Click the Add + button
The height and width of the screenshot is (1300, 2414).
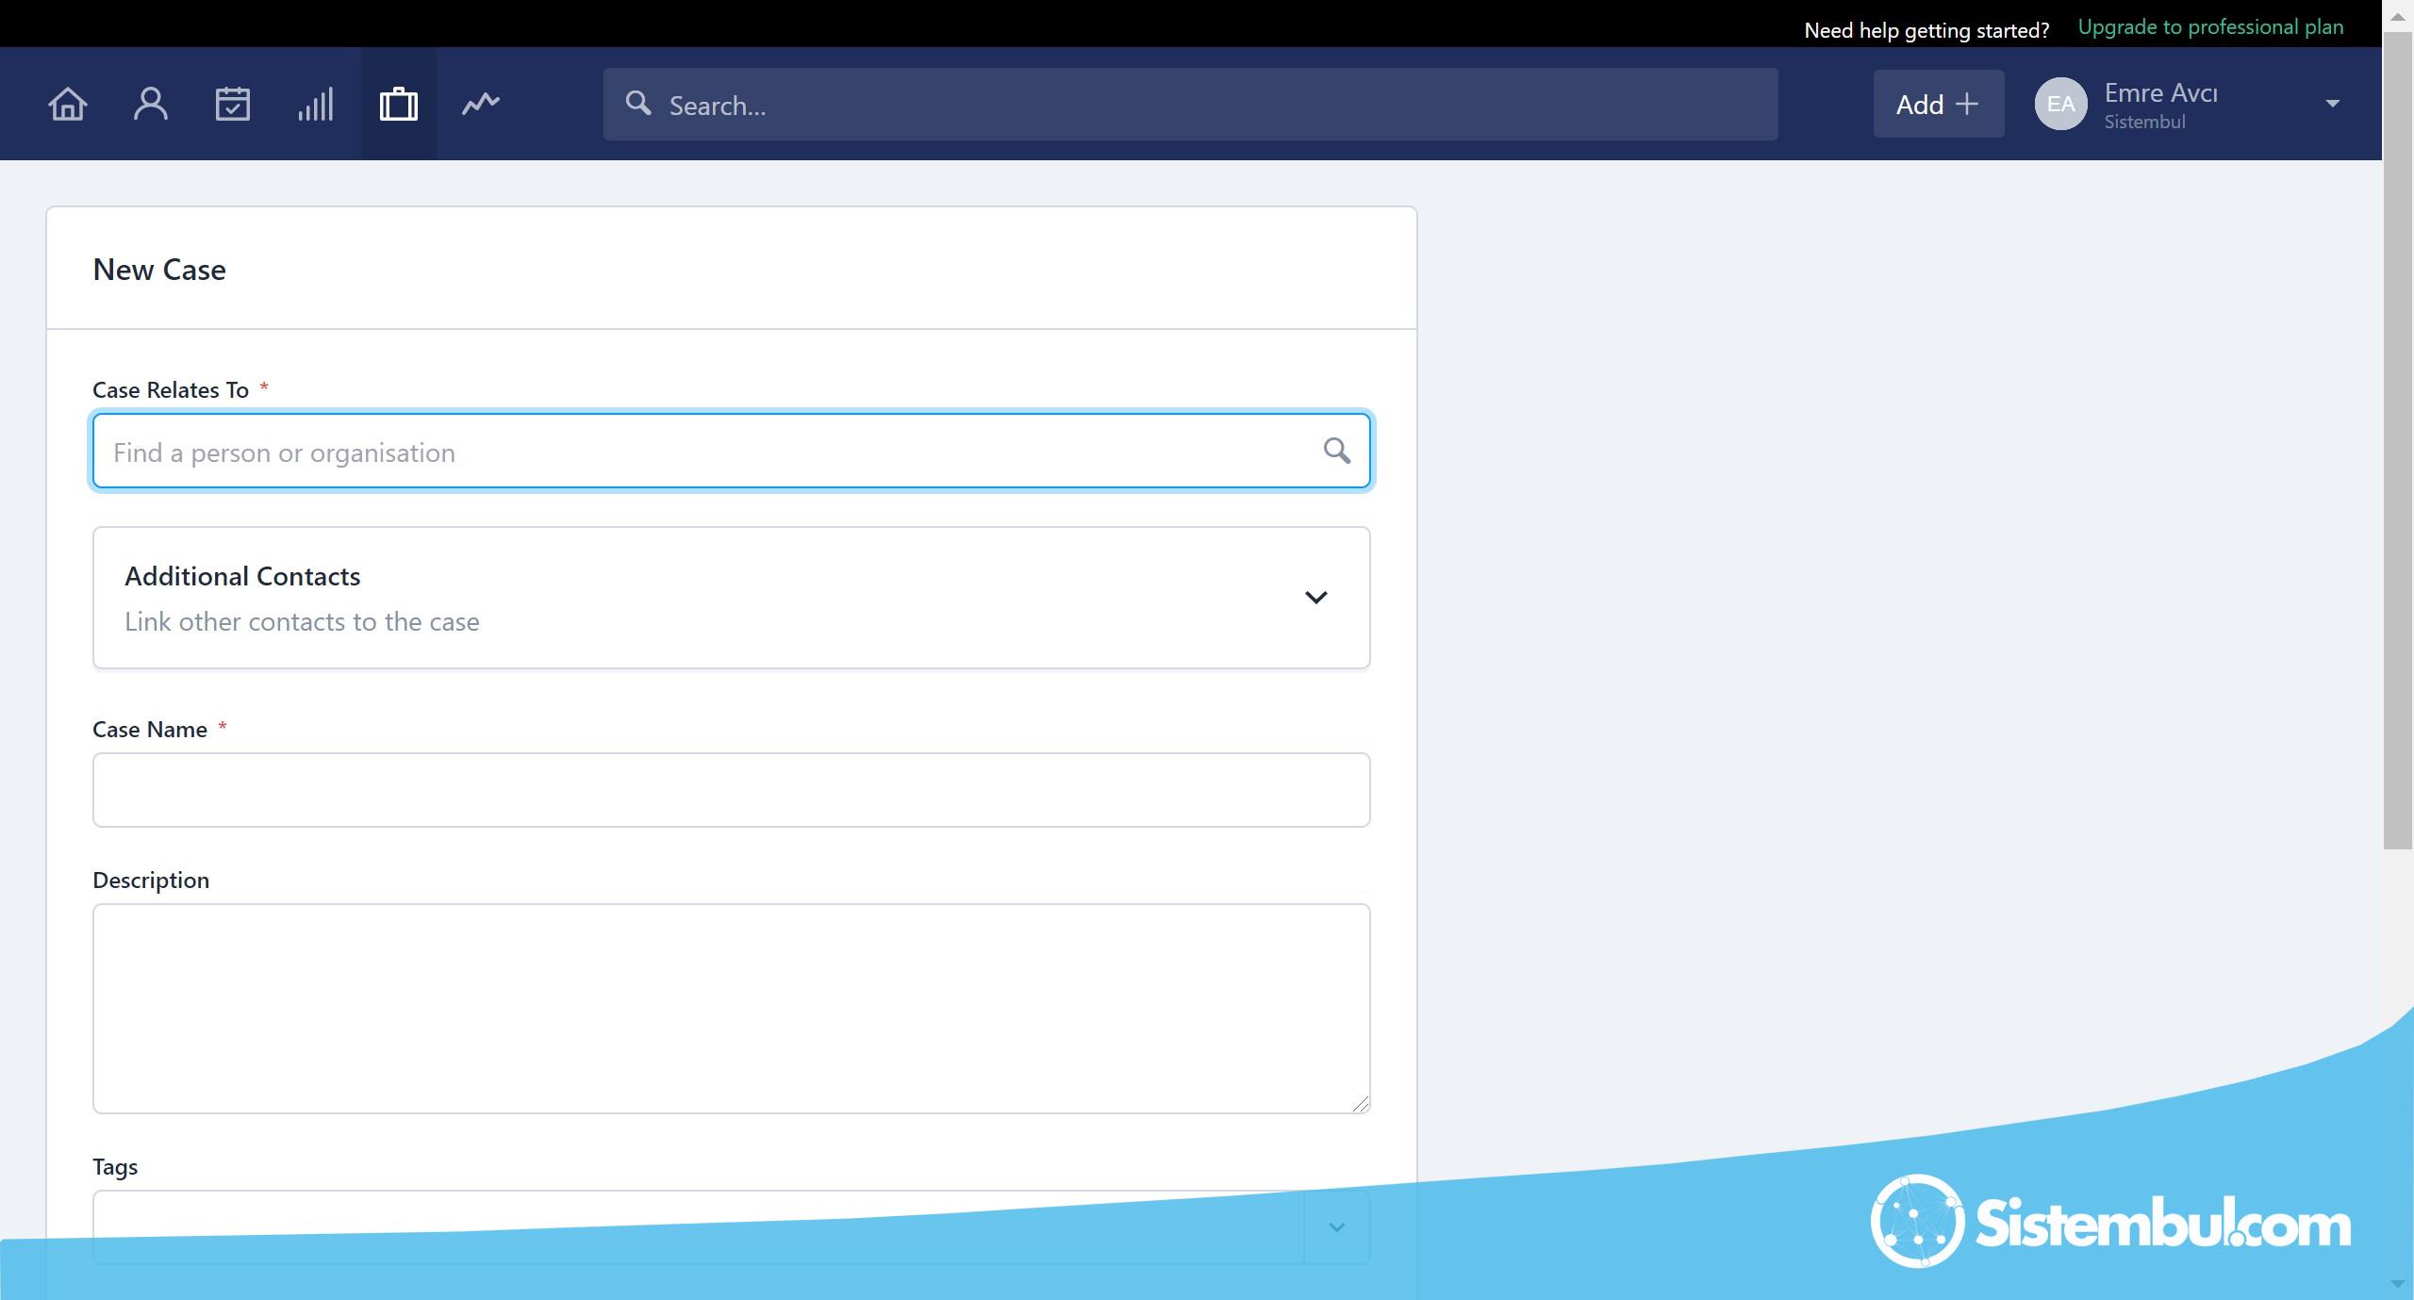(x=1938, y=104)
